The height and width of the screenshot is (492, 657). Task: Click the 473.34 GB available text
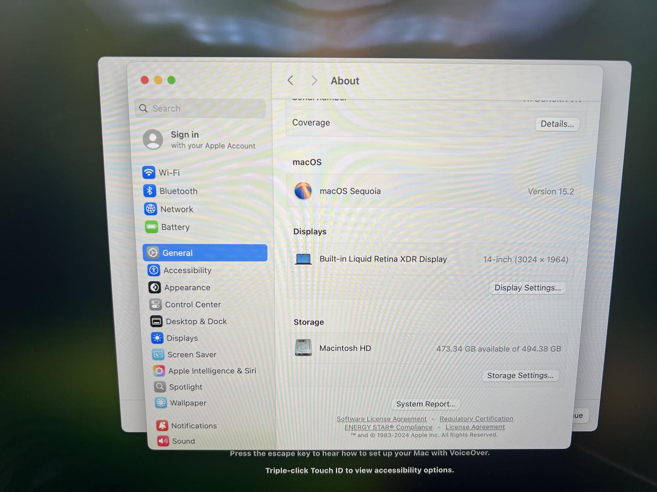point(499,348)
